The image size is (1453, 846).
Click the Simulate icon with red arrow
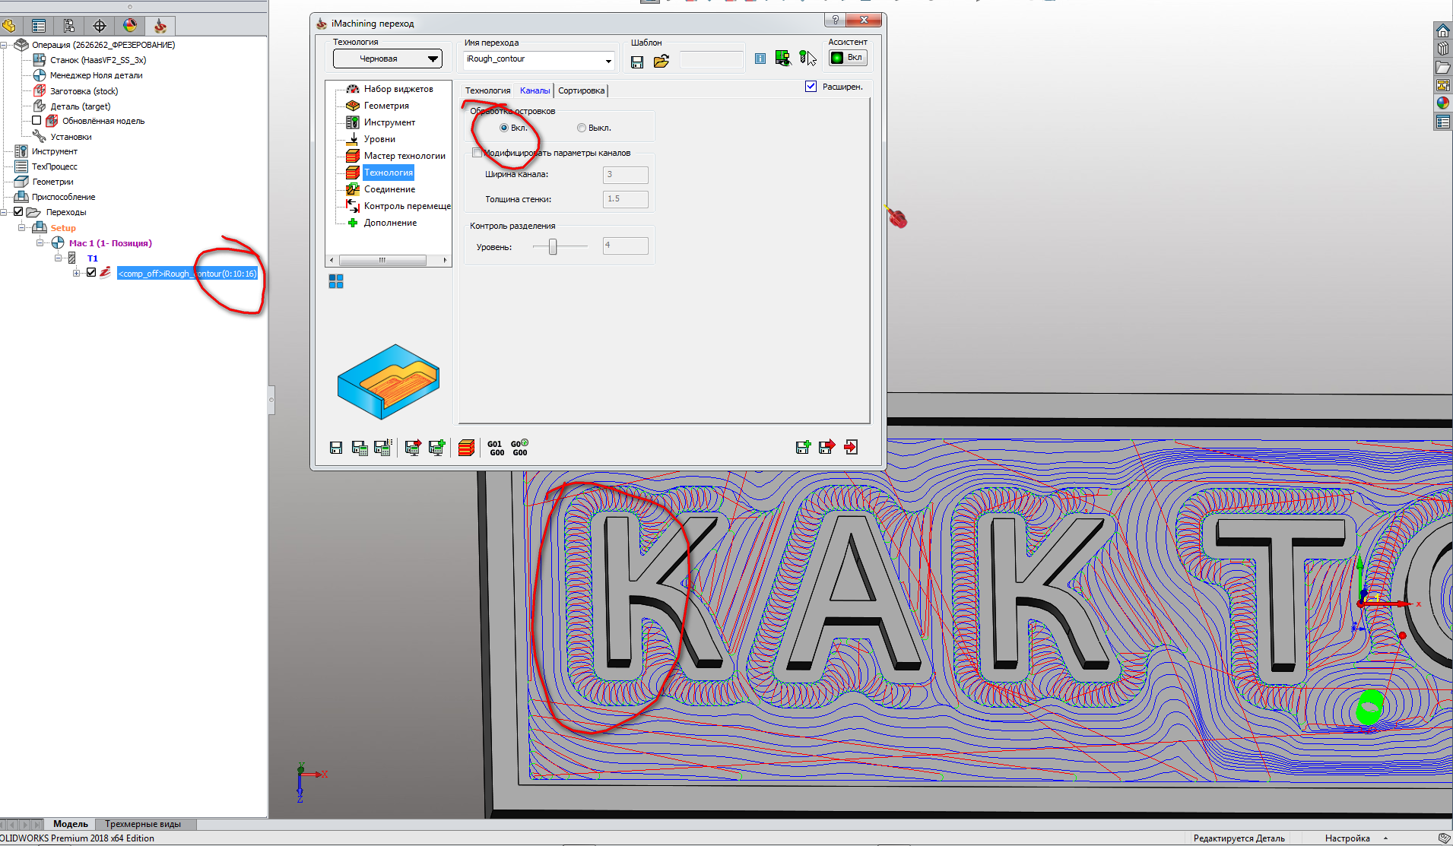[413, 448]
